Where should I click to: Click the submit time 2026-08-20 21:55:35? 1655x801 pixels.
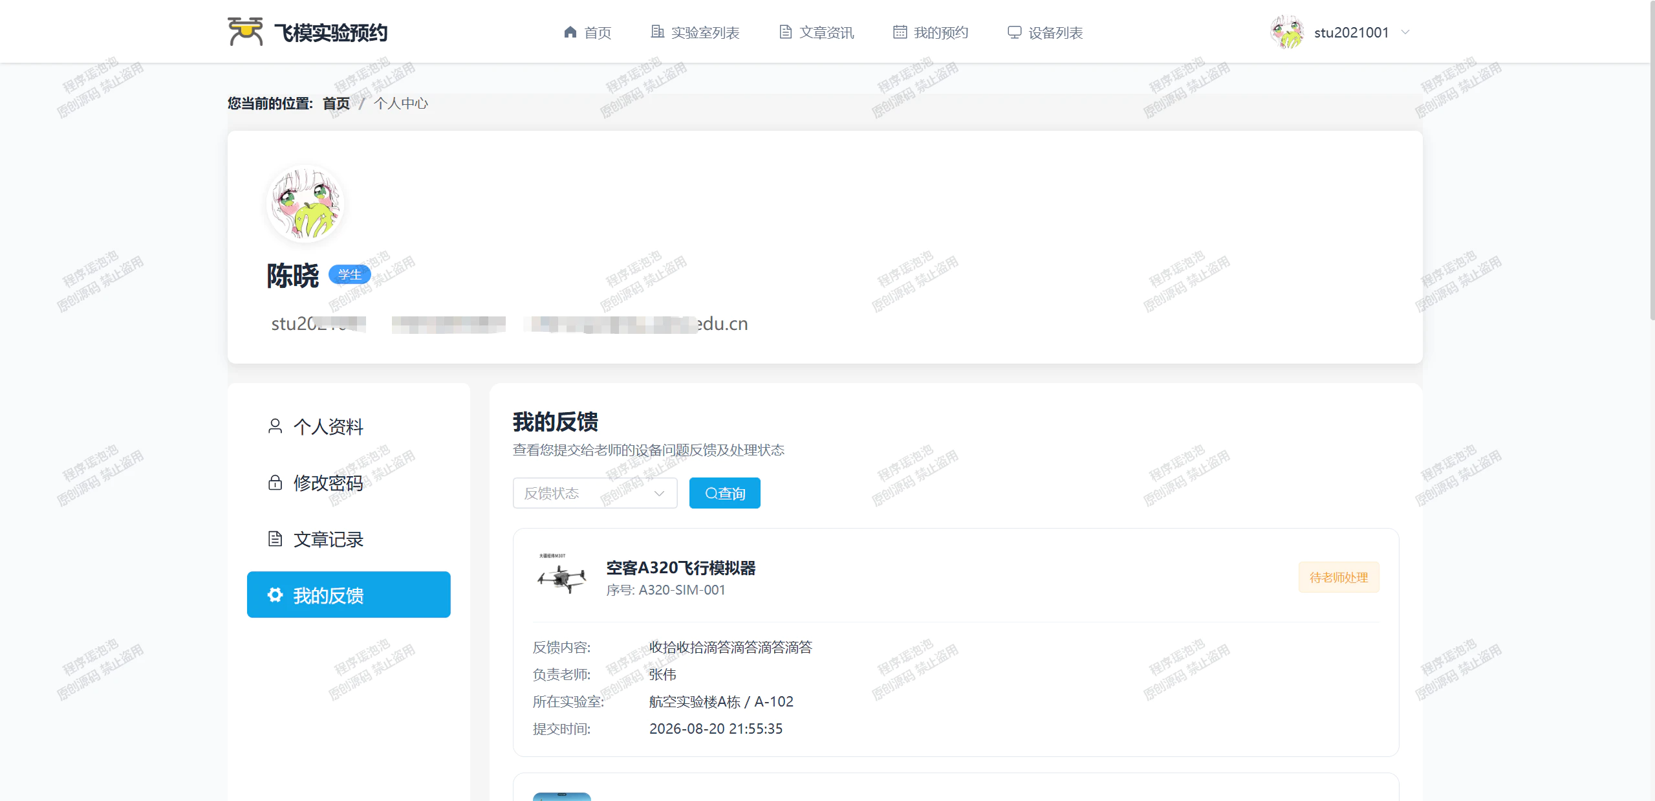(716, 729)
